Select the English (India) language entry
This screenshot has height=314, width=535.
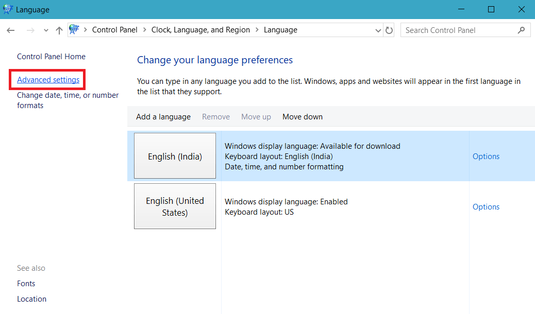175,155
